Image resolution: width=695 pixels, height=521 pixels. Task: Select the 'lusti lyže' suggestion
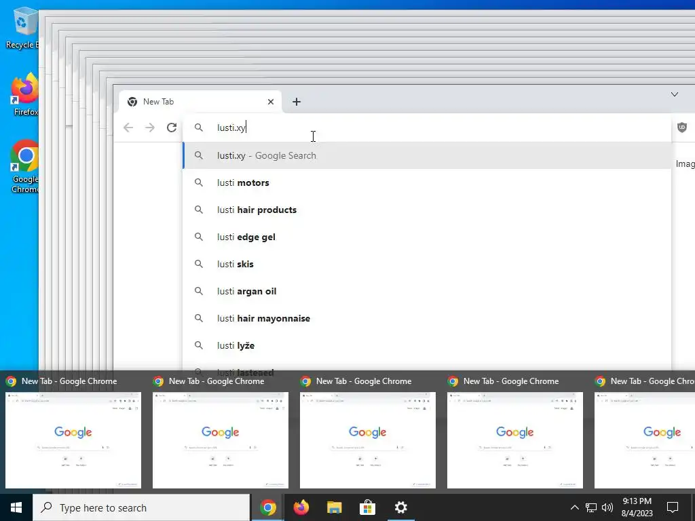[x=428, y=345]
